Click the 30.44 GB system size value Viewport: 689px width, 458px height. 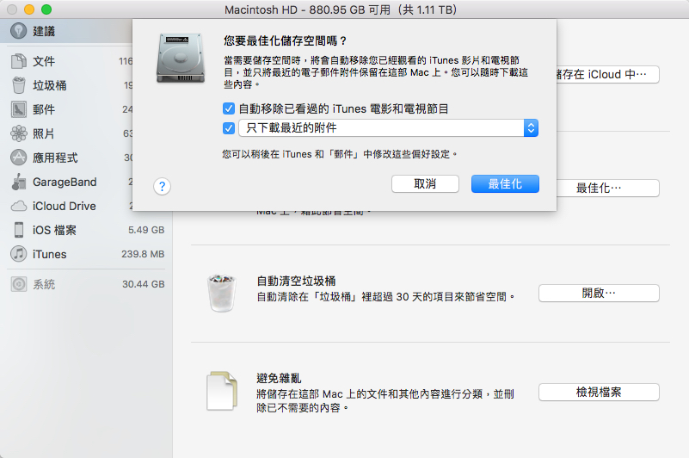pyautogui.click(x=144, y=284)
